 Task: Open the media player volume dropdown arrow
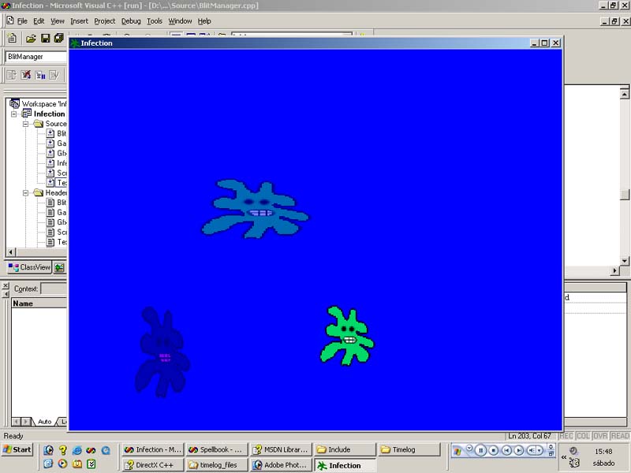pos(540,450)
